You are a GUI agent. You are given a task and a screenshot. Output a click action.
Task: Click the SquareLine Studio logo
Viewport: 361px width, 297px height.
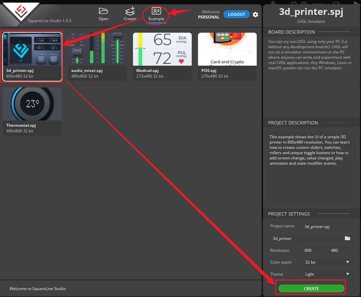21,11
